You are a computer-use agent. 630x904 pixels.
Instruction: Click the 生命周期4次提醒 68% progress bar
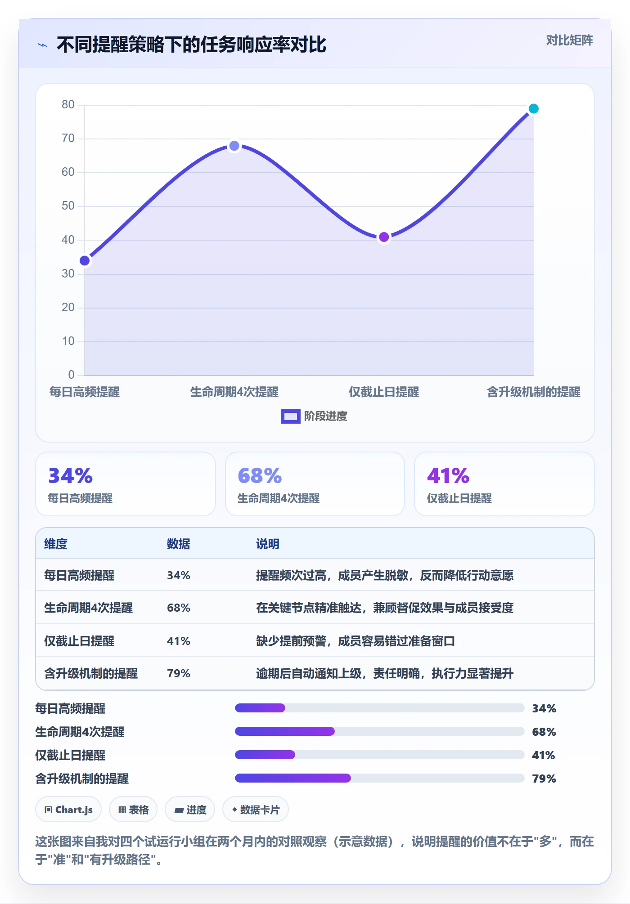(x=380, y=731)
